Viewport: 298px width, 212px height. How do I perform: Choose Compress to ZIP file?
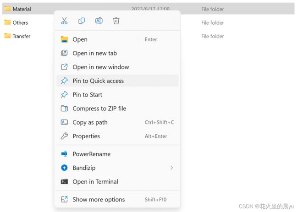pos(117,109)
